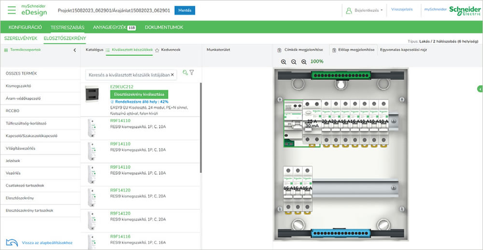Open the filter funnel icon
483x250 pixels.
click(x=192, y=73)
